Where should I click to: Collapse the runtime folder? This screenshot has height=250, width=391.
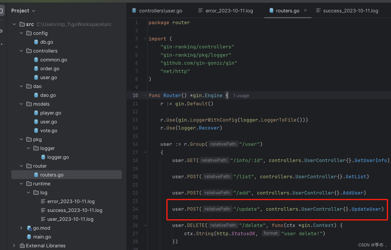coord(21,184)
